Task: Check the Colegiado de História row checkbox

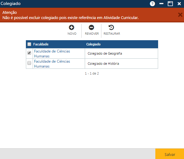Action: coord(29,63)
